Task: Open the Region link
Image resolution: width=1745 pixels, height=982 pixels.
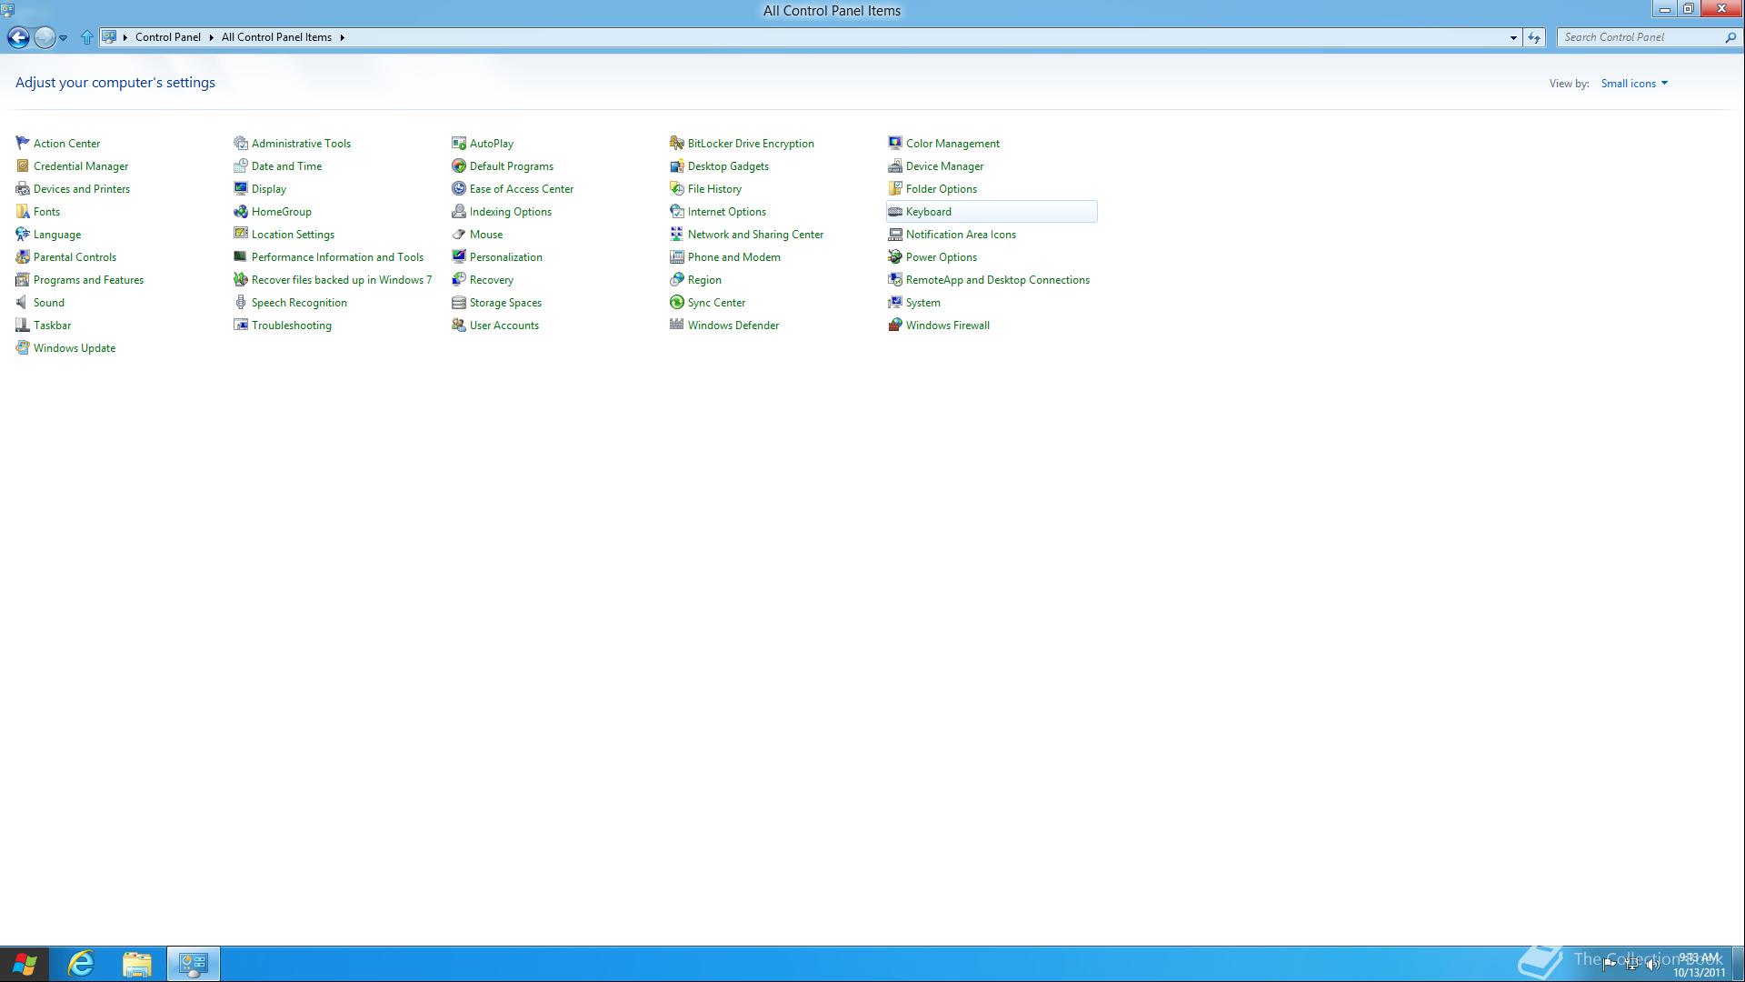Action: point(704,279)
